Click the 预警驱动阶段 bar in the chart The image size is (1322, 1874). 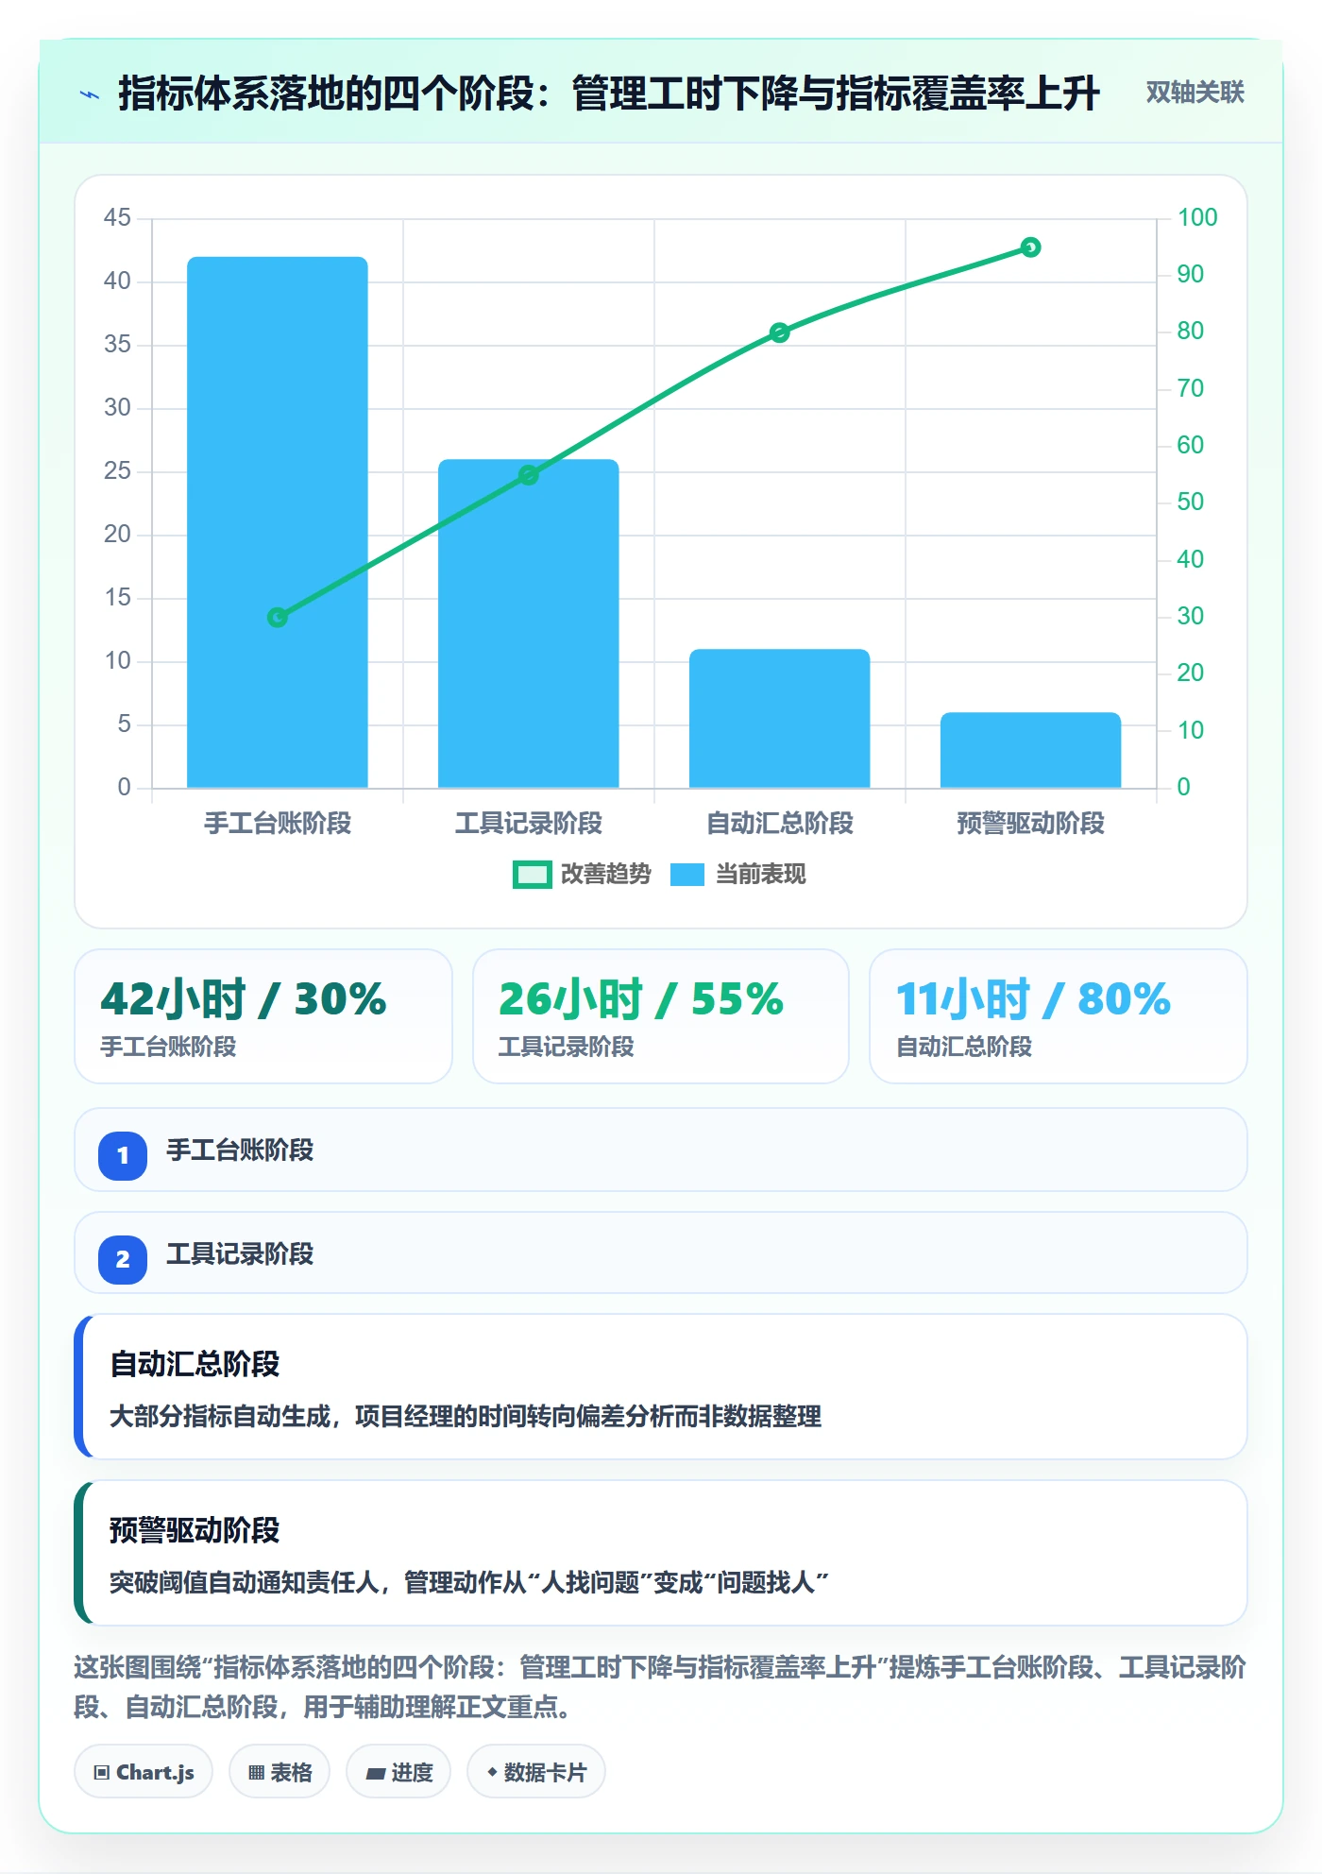tap(1031, 750)
